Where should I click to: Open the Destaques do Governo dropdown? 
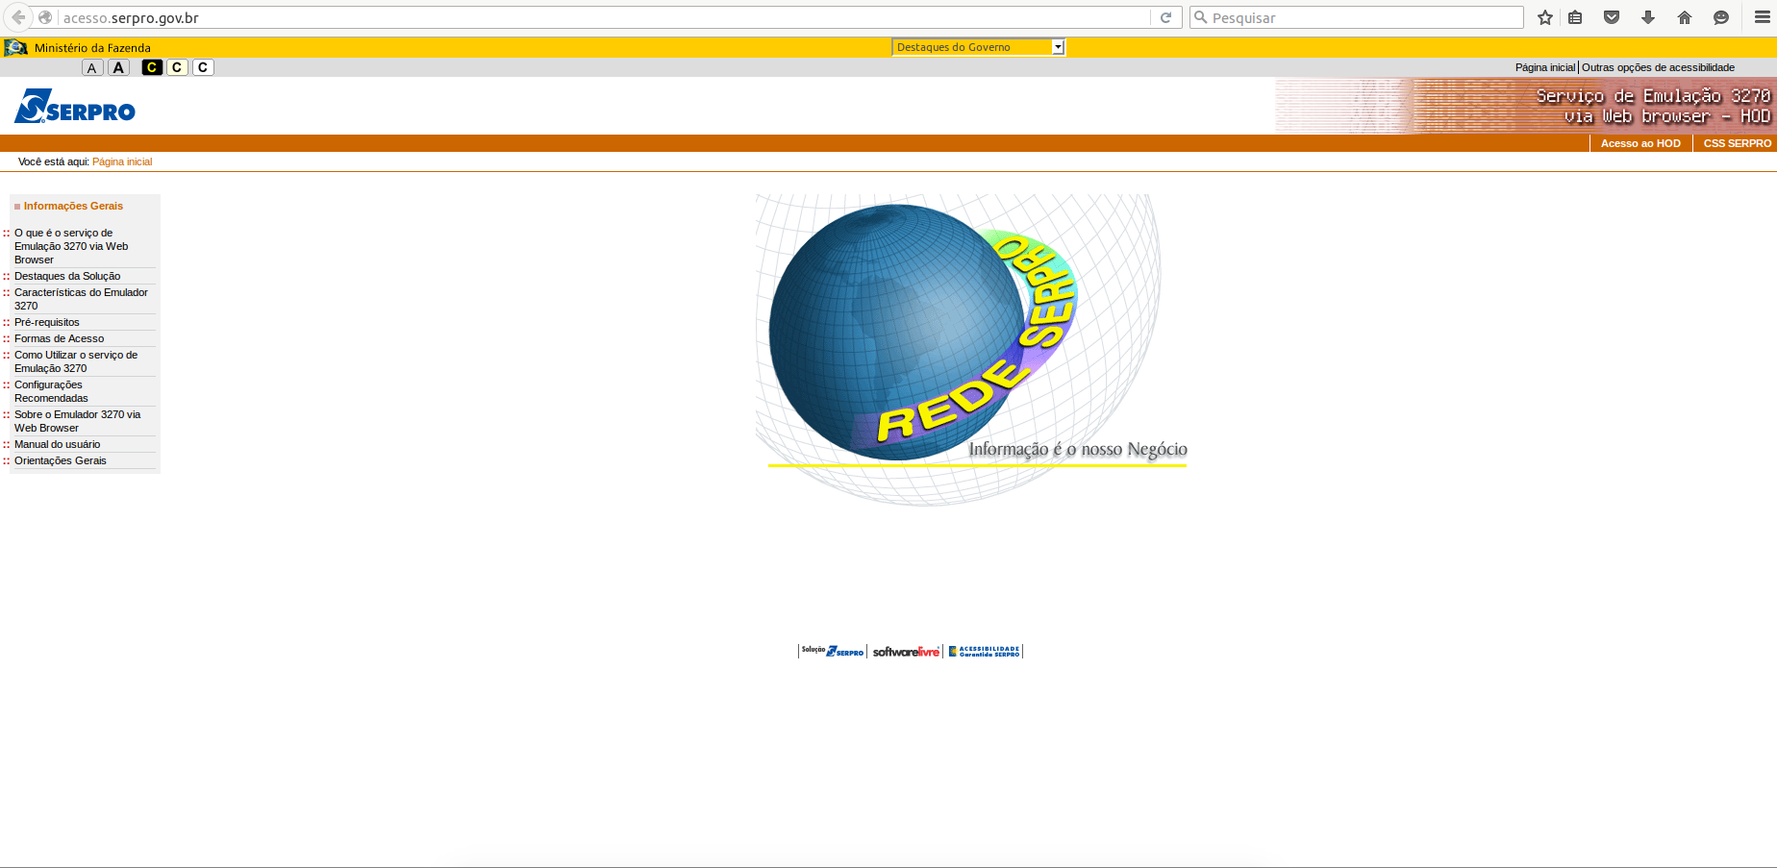click(978, 47)
